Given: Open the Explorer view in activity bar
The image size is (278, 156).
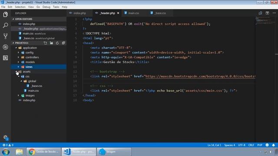Looking at the screenshot, I should [x=5, y=14].
